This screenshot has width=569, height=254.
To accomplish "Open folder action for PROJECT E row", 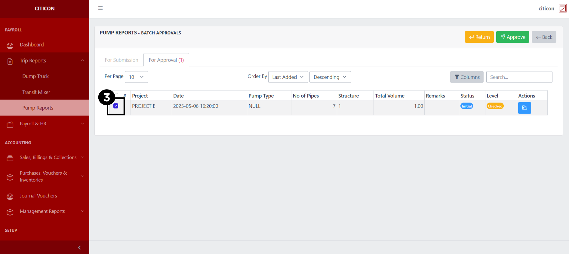I will 524,108.
